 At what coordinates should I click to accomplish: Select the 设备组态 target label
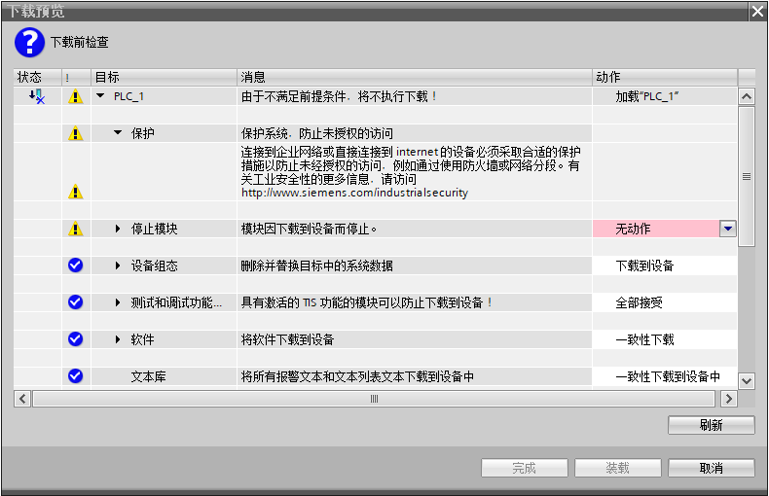[x=154, y=266]
